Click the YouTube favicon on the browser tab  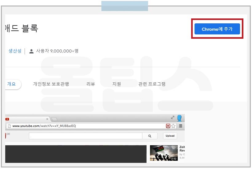pos(7,119)
